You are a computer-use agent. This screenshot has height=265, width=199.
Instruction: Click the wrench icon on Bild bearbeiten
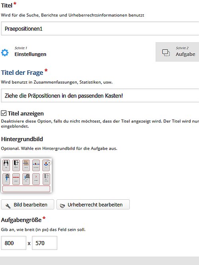coord(8,206)
